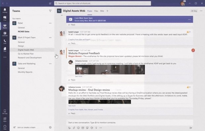Open the Research and Development channel
The width and height of the screenshot is (205, 131).
pos(30,58)
